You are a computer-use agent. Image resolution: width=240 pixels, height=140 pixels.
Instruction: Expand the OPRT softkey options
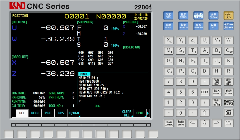[x=140, y=113]
